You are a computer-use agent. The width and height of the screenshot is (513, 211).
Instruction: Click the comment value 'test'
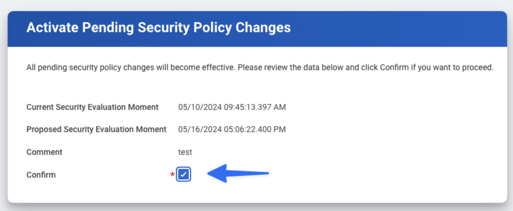(x=185, y=152)
